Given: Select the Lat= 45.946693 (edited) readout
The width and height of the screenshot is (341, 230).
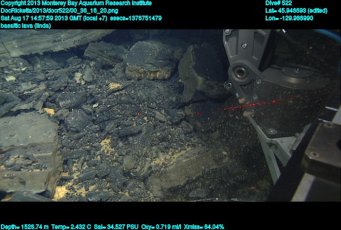Looking at the screenshot, I should [296, 10].
